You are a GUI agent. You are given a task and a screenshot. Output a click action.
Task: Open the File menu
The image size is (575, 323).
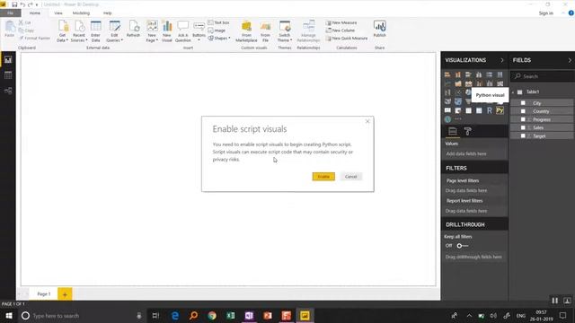[x=10, y=13]
